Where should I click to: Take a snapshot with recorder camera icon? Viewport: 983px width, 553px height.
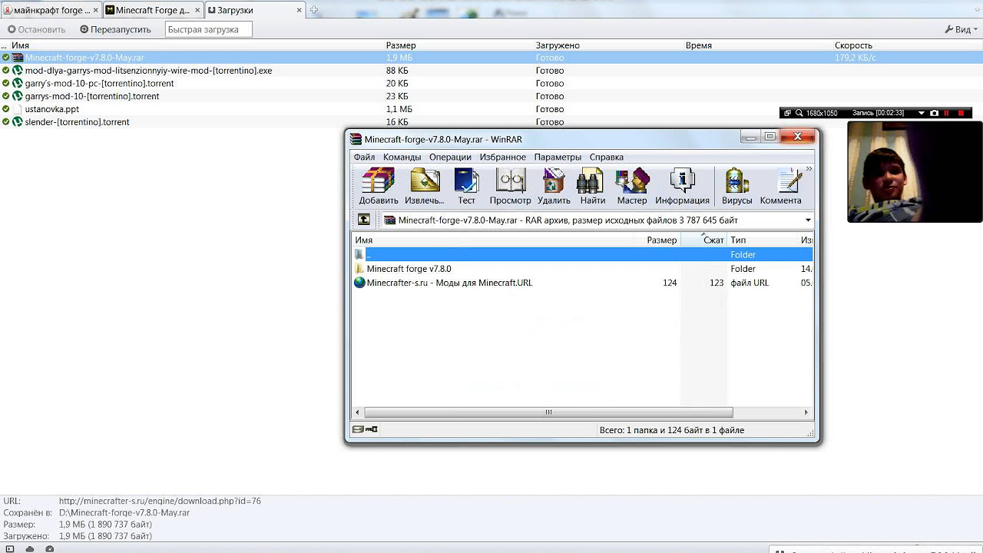(x=934, y=113)
